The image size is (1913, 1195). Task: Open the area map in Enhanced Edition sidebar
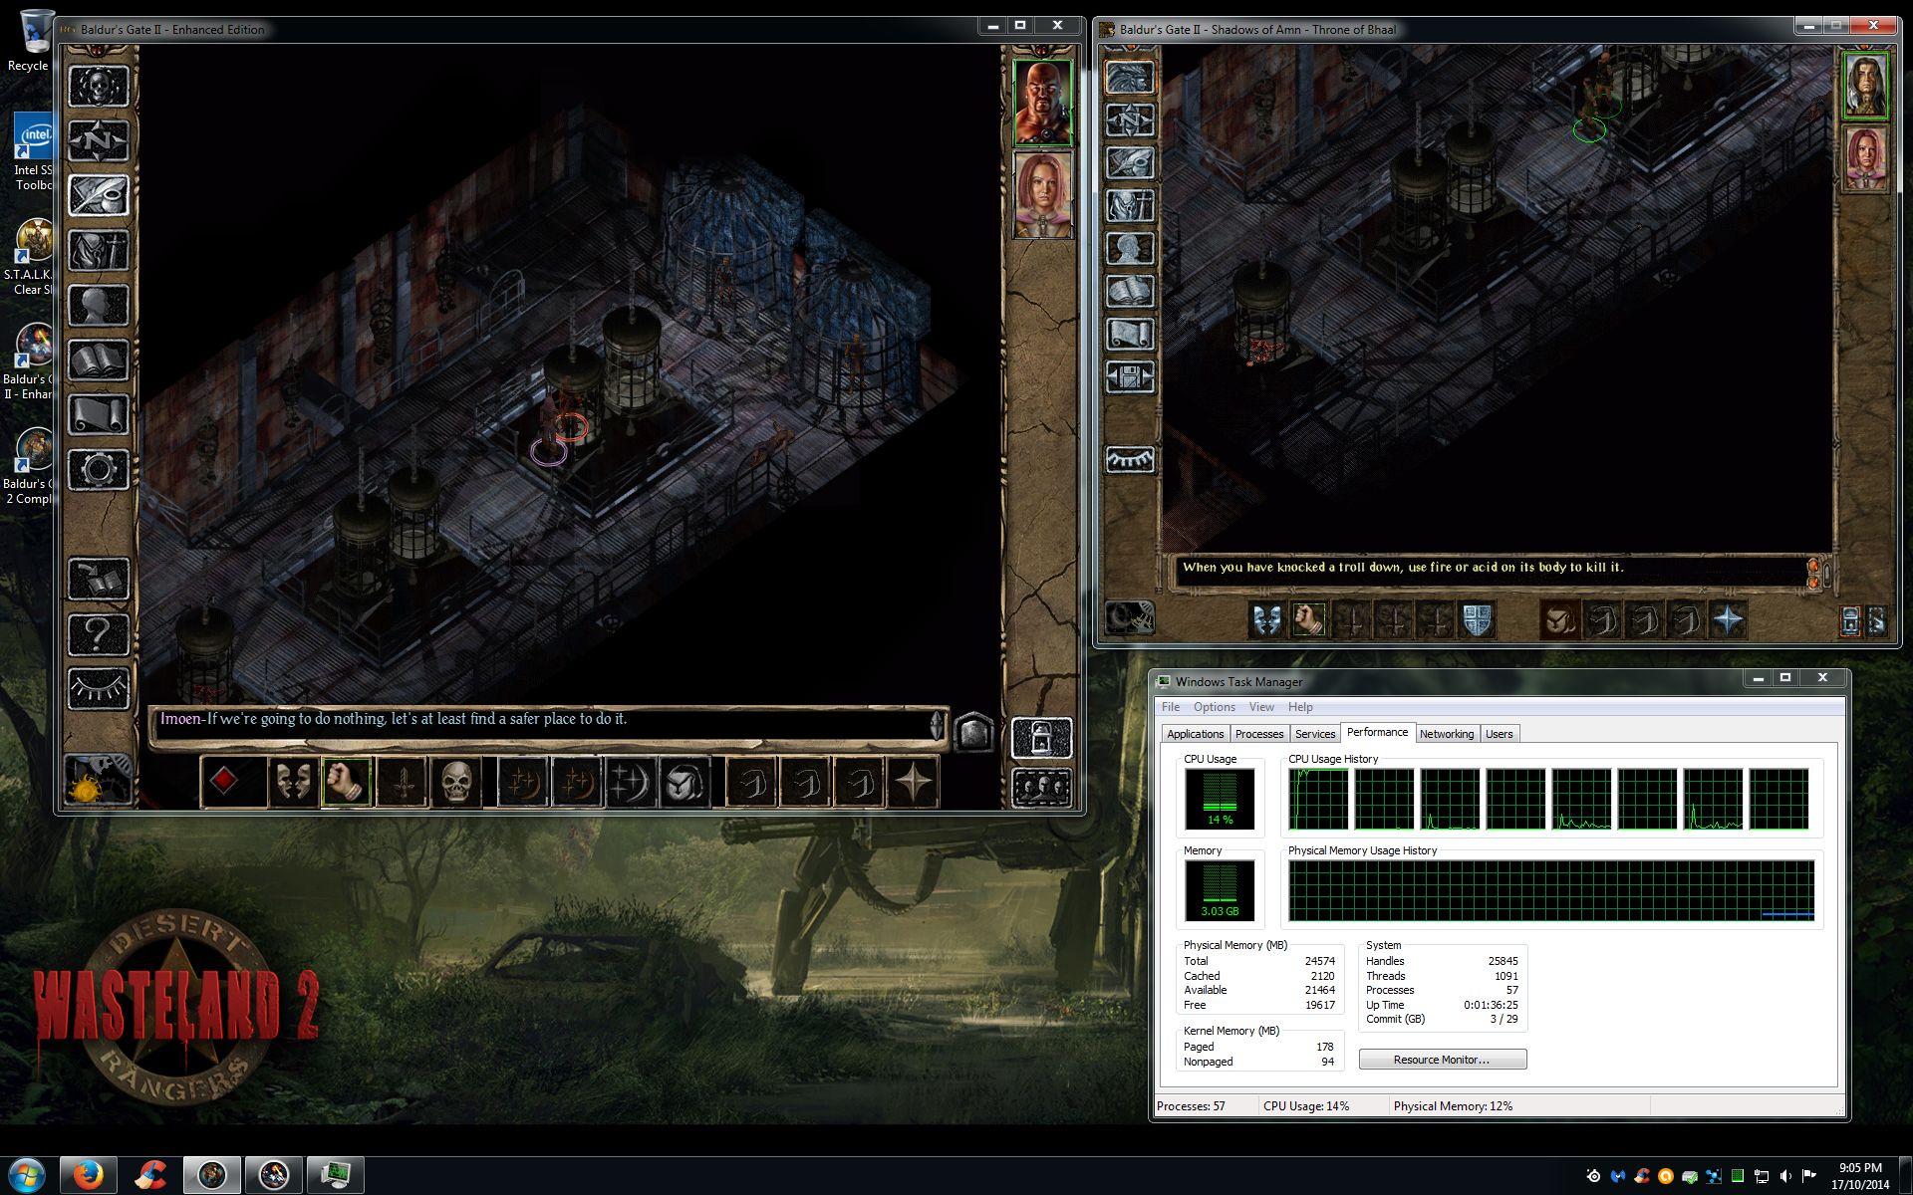click(98, 141)
